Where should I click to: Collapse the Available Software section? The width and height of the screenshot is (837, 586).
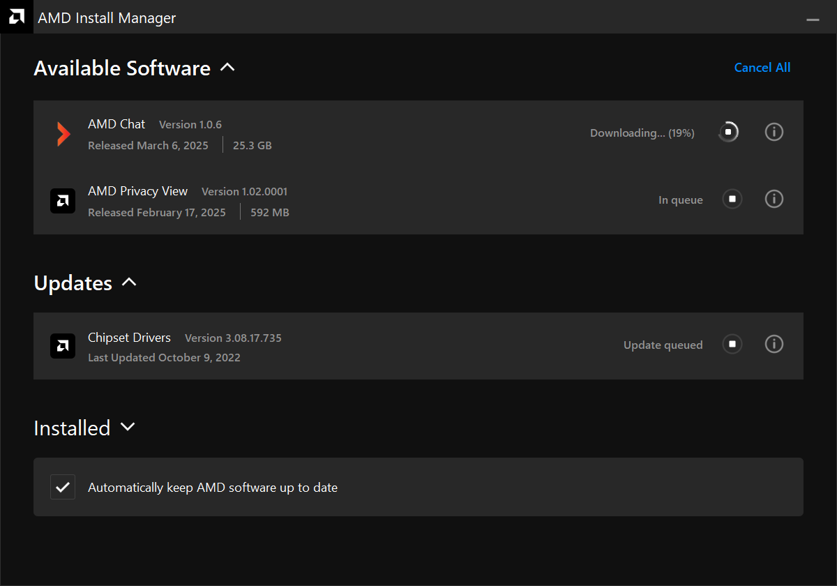227,68
